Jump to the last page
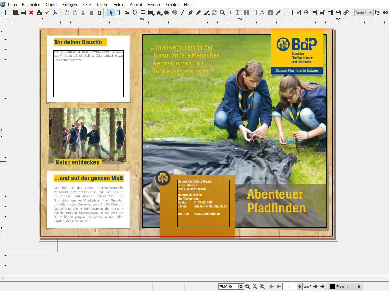 (323, 286)
